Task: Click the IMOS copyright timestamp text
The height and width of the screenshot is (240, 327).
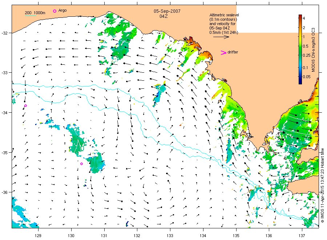Action: 322,185
